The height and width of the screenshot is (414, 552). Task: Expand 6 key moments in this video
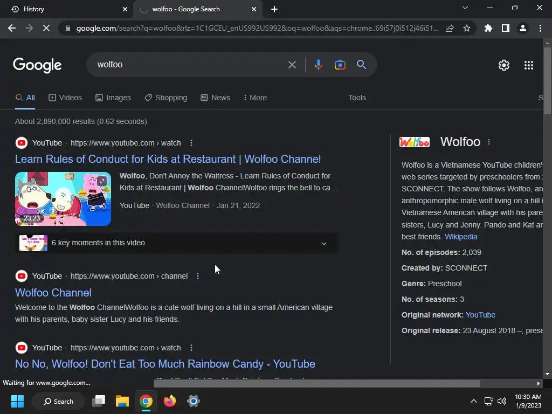click(x=177, y=243)
